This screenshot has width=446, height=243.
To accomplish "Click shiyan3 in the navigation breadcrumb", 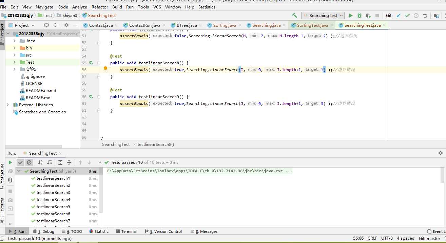I will pos(70,15).
